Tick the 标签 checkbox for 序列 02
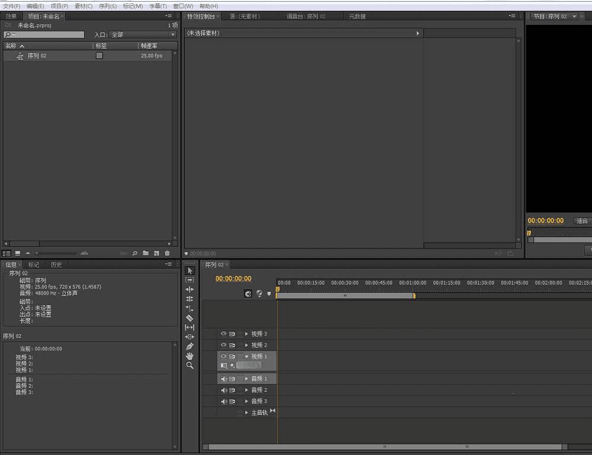 point(99,56)
